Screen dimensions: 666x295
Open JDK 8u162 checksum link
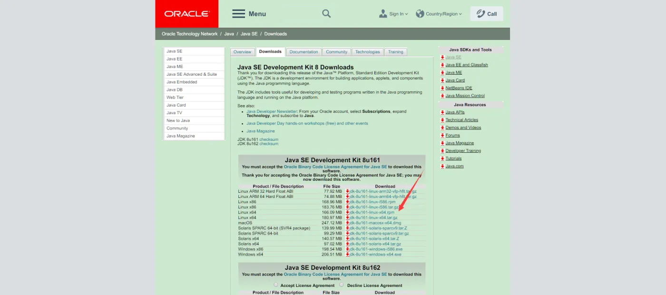(x=269, y=144)
